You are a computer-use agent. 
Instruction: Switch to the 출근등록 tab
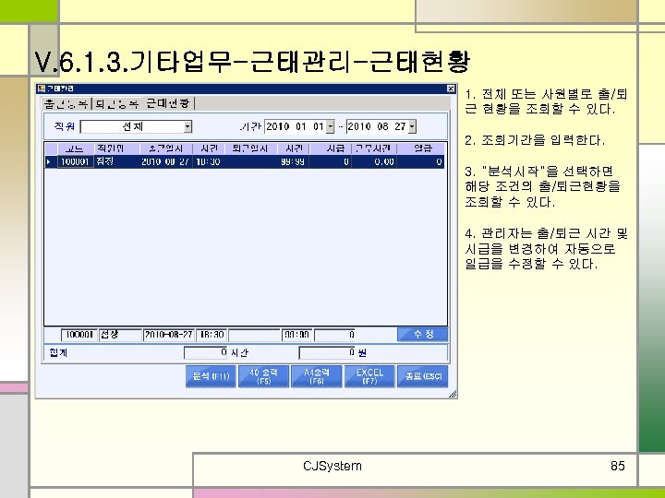pyautogui.click(x=67, y=103)
